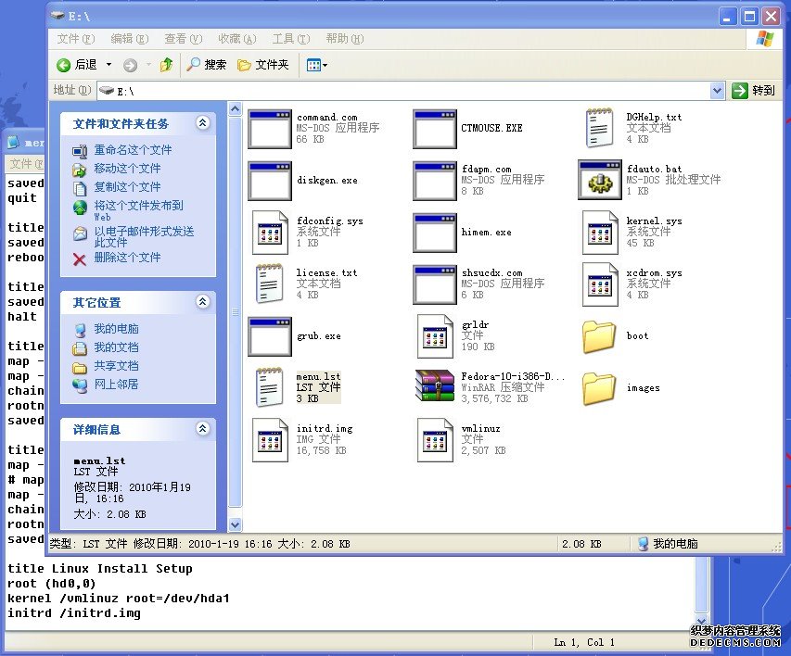This screenshot has width=791, height=656.
Task: Click the yellow Up-folder icon on the toolbar
Action: 165,65
